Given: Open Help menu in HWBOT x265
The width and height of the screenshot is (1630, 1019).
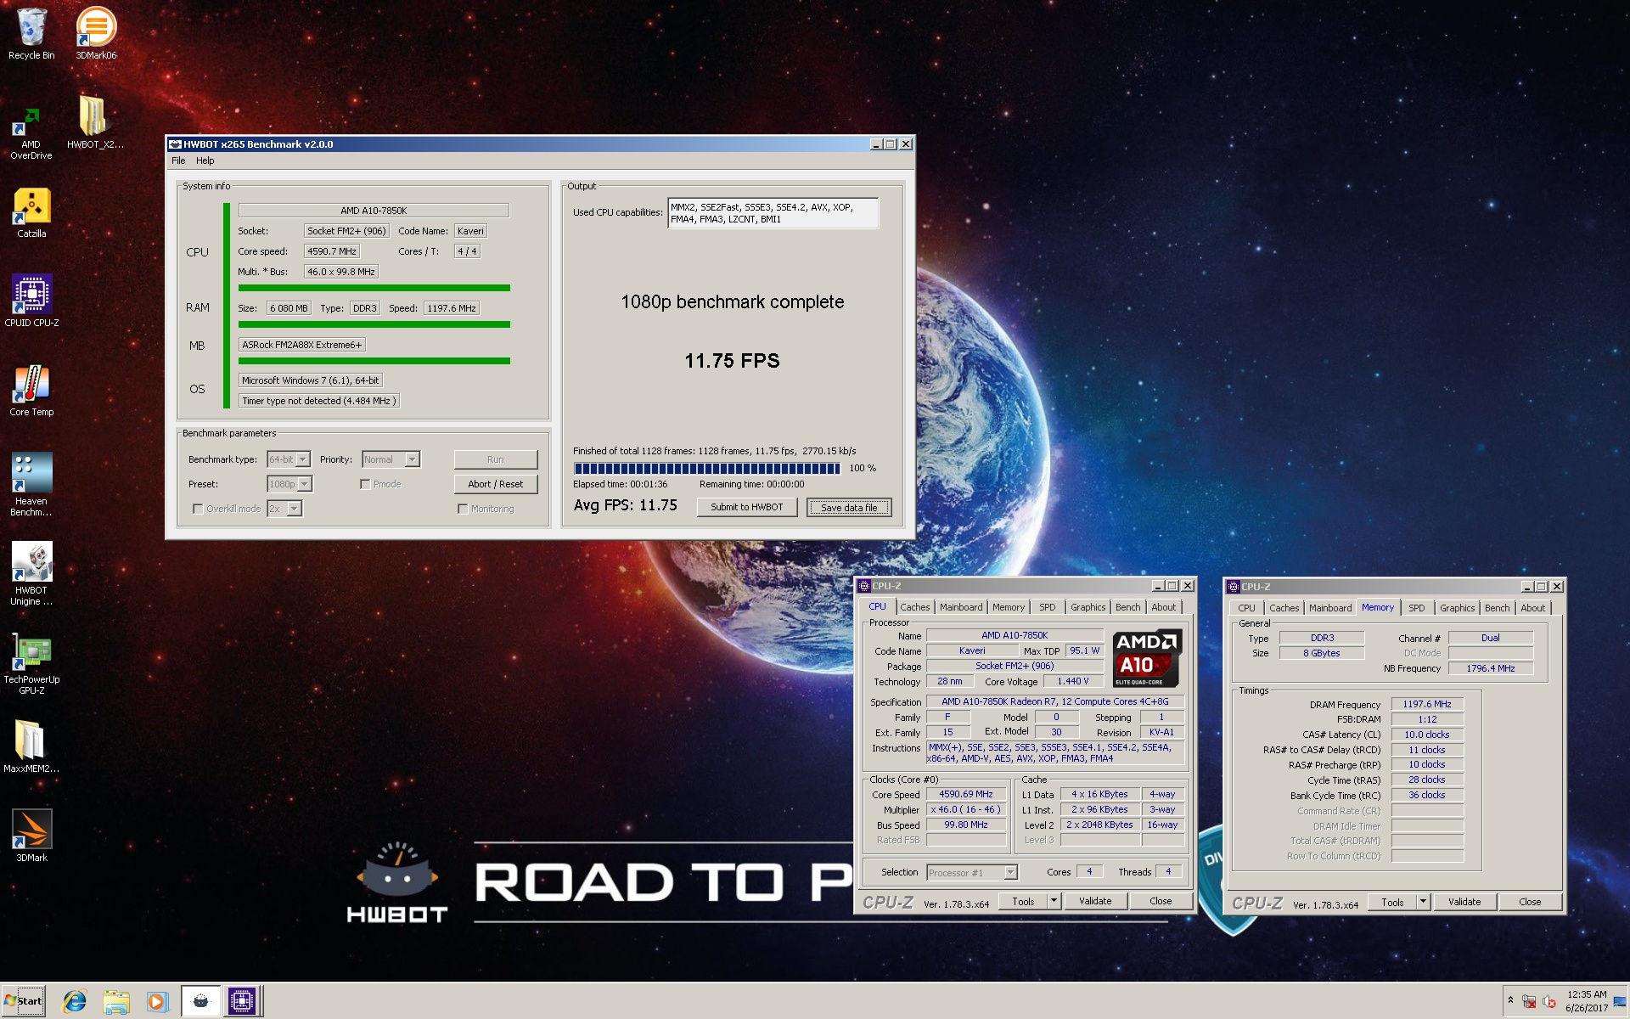Looking at the screenshot, I should point(205,160).
